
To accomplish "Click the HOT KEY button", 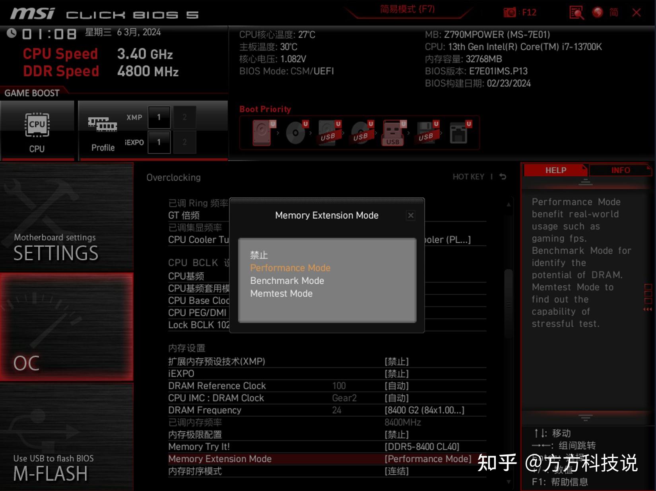I will click(x=468, y=177).
